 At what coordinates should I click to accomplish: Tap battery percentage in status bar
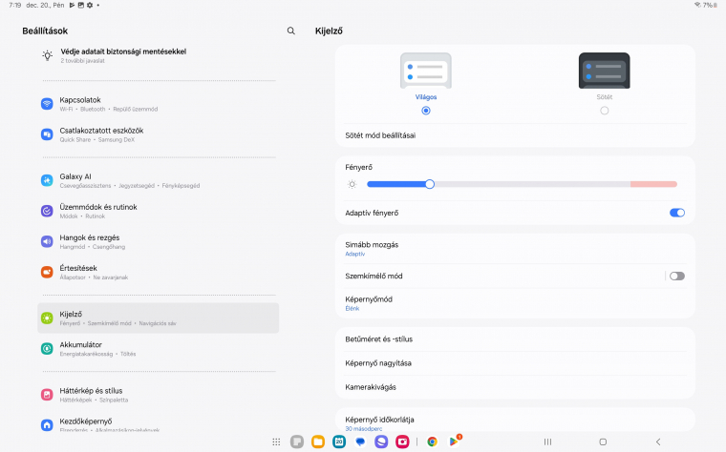(x=707, y=5)
